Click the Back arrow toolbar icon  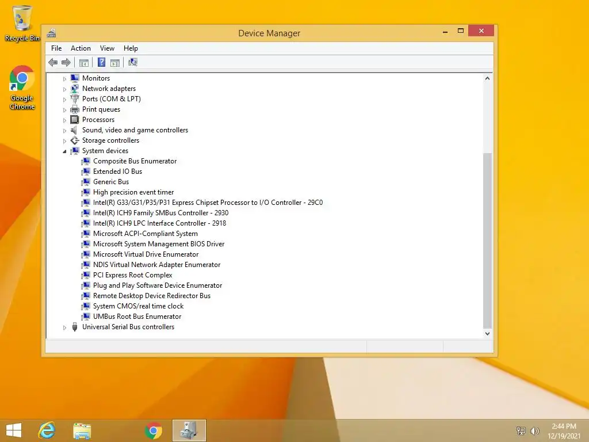(x=53, y=62)
